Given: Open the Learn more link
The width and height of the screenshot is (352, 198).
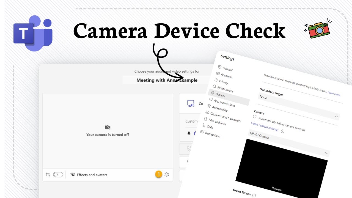Looking at the screenshot, I should pos(334,94).
